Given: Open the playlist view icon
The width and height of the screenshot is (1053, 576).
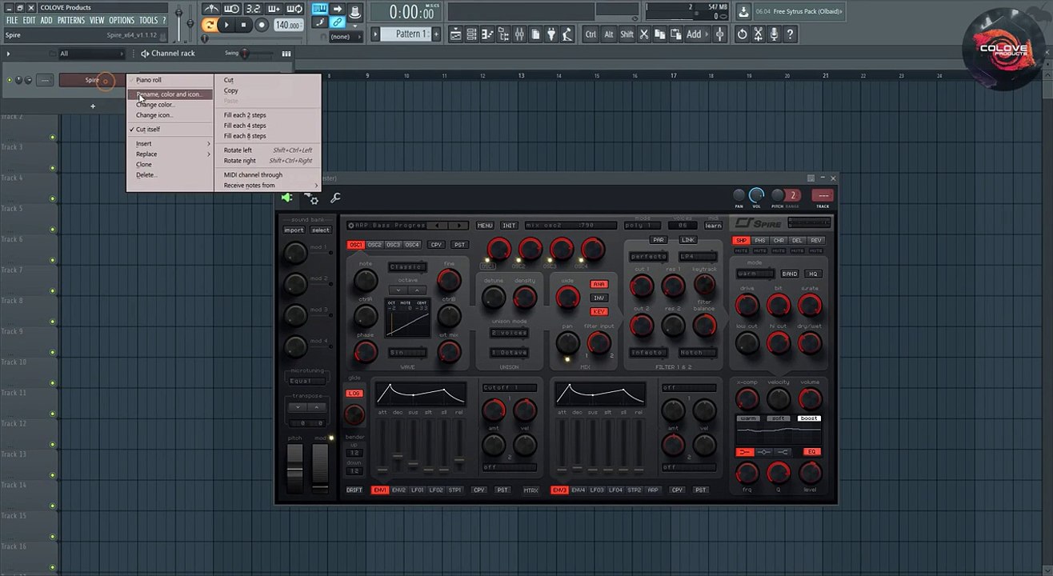Looking at the screenshot, I should [456, 34].
